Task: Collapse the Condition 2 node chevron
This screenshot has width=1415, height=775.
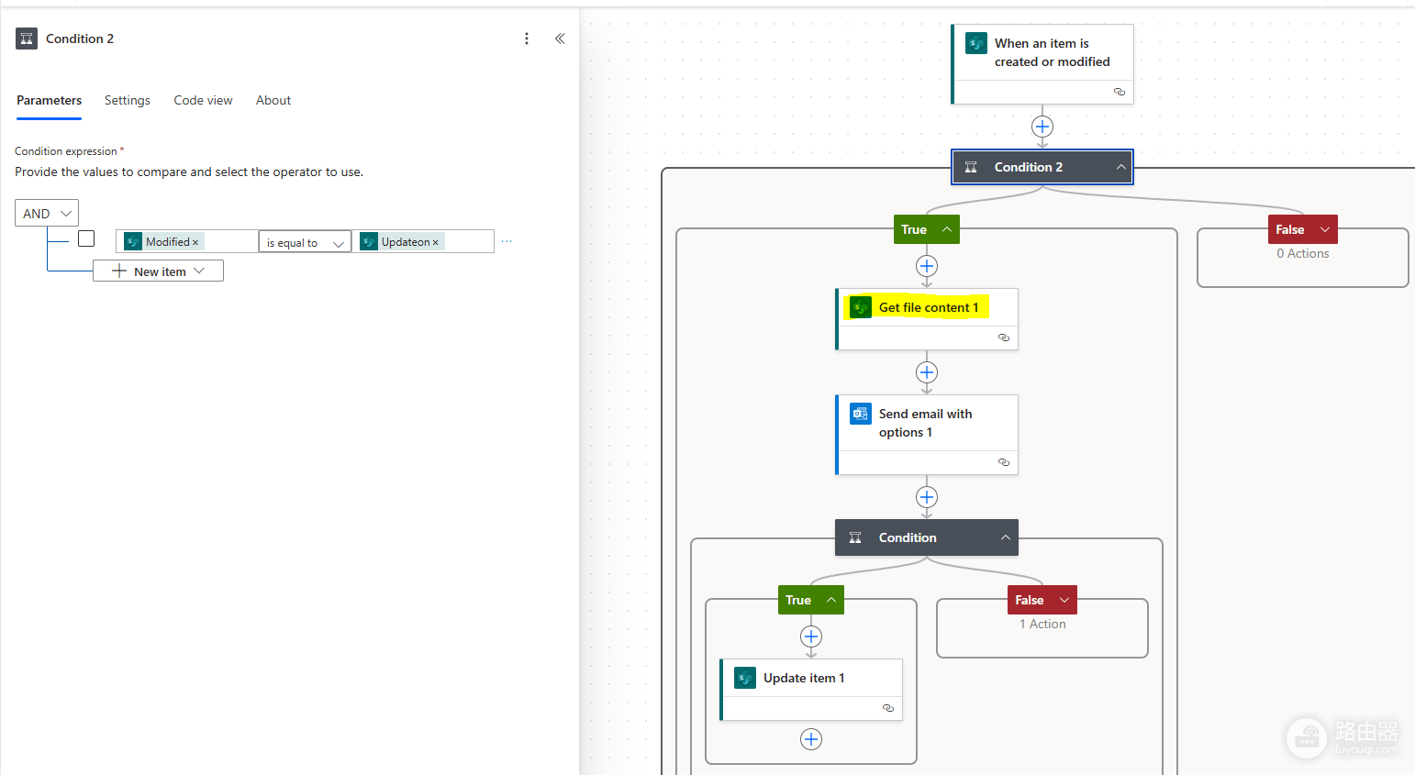Action: (1121, 167)
